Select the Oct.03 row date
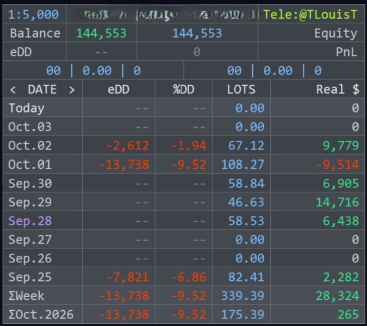This screenshot has height=326, width=367. pos(30,127)
